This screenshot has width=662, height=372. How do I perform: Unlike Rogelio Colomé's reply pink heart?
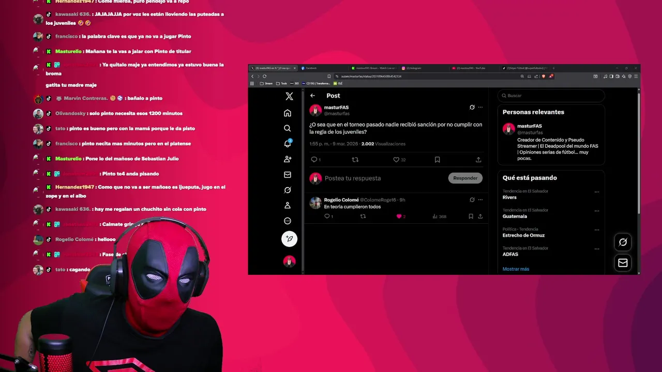[x=400, y=216]
